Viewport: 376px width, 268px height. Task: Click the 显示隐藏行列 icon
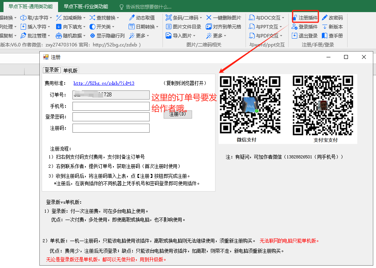click(x=92, y=36)
